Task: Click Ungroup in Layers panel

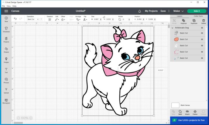Action: 183,21
